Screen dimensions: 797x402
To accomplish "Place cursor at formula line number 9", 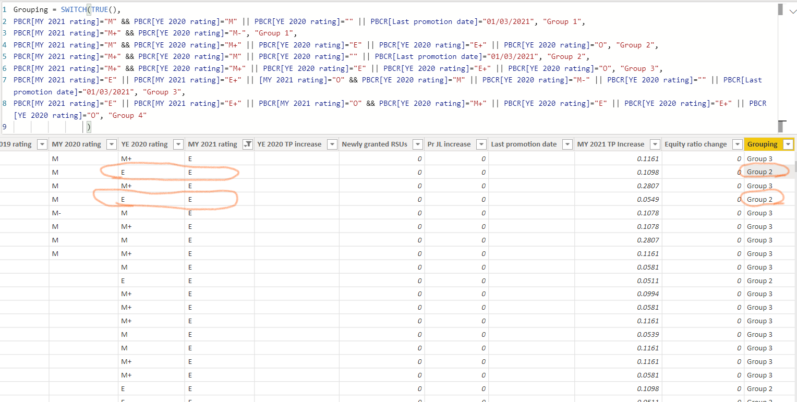I will coord(5,127).
